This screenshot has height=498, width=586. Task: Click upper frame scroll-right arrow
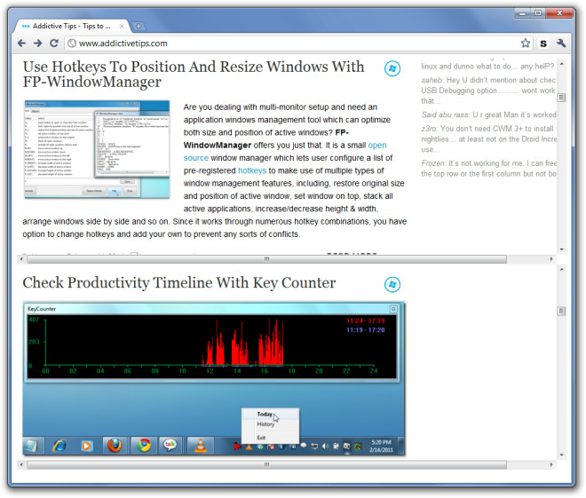[x=551, y=259]
